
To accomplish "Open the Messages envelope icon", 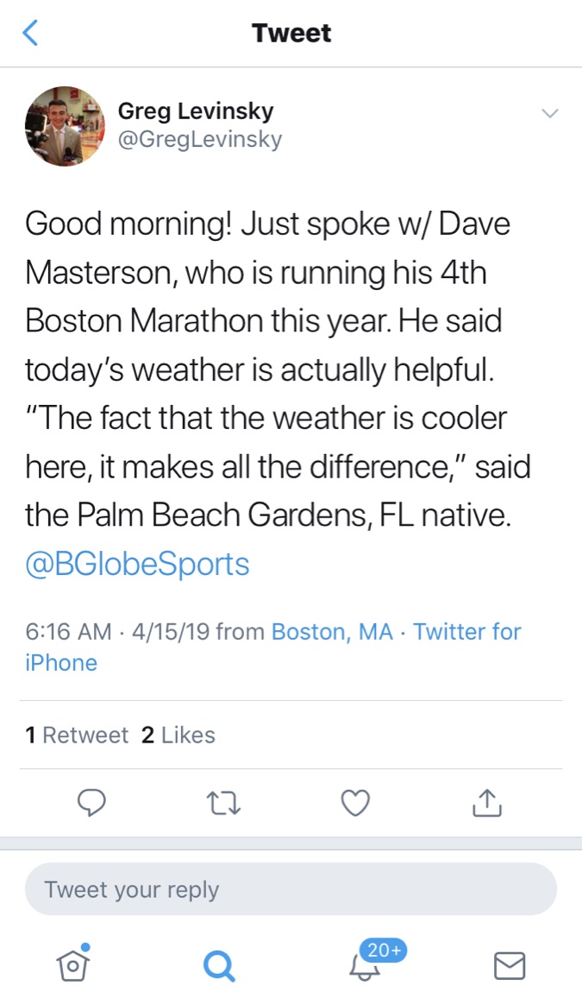I will tap(510, 966).
